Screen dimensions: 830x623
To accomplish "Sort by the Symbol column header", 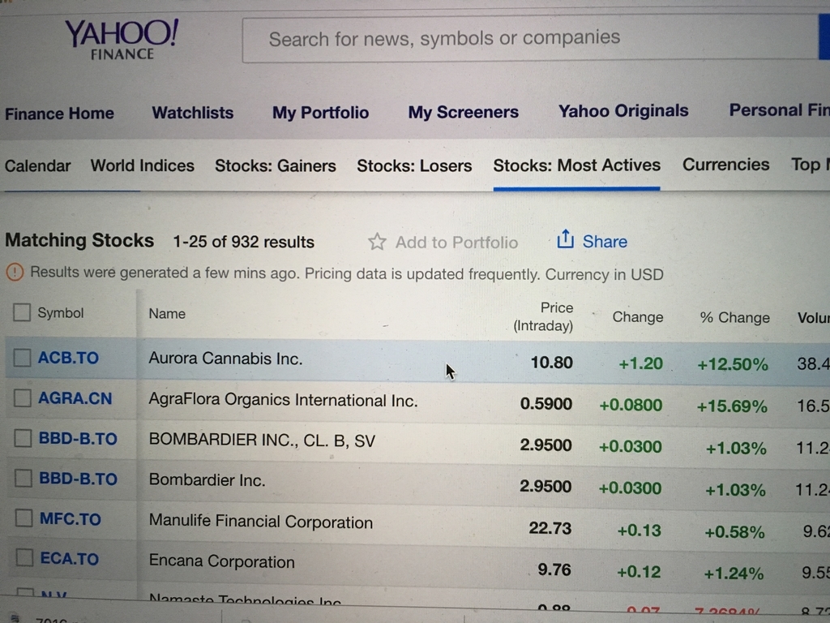I will (x=60, y=312).
